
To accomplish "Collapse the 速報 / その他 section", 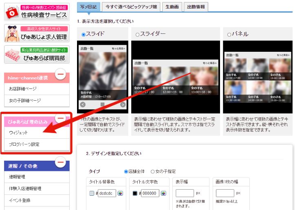I will point(60,162).
